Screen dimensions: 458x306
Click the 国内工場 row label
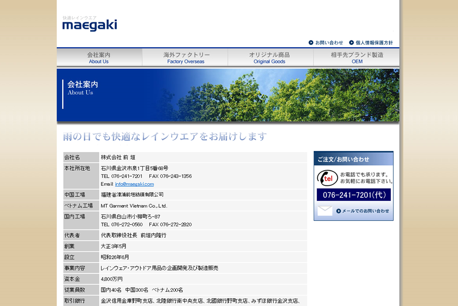pos(75,217)
